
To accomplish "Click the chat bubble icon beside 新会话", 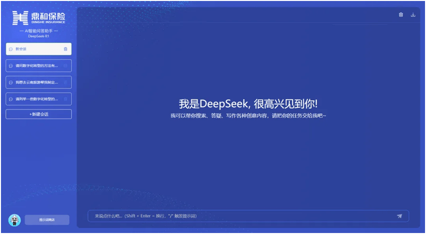I will [11, 49].
